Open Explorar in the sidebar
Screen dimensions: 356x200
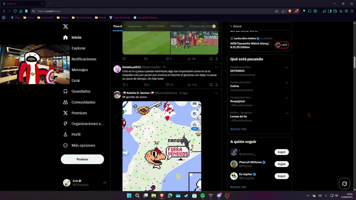(x=78, y=48)
